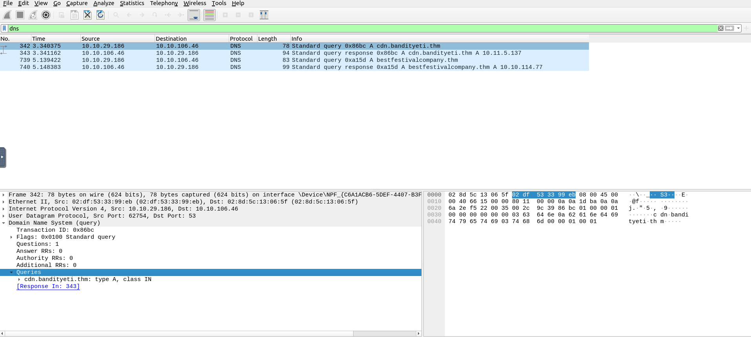The image size is (751, 337).
Task: Clear the dns display filter
Action: 720,28
